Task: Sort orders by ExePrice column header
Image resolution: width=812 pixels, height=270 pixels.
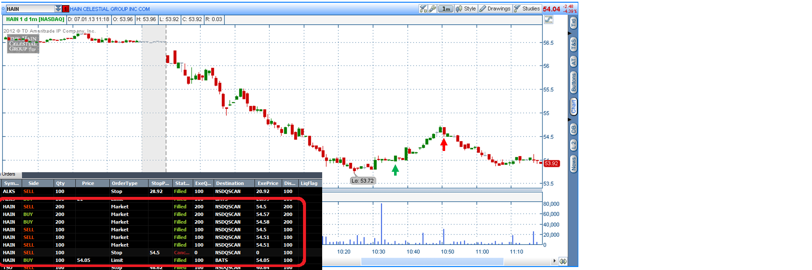Action: click(x=268, y=183)
